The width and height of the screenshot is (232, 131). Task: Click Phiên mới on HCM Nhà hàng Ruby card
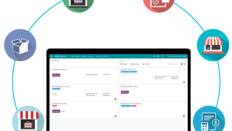point(56,75)
